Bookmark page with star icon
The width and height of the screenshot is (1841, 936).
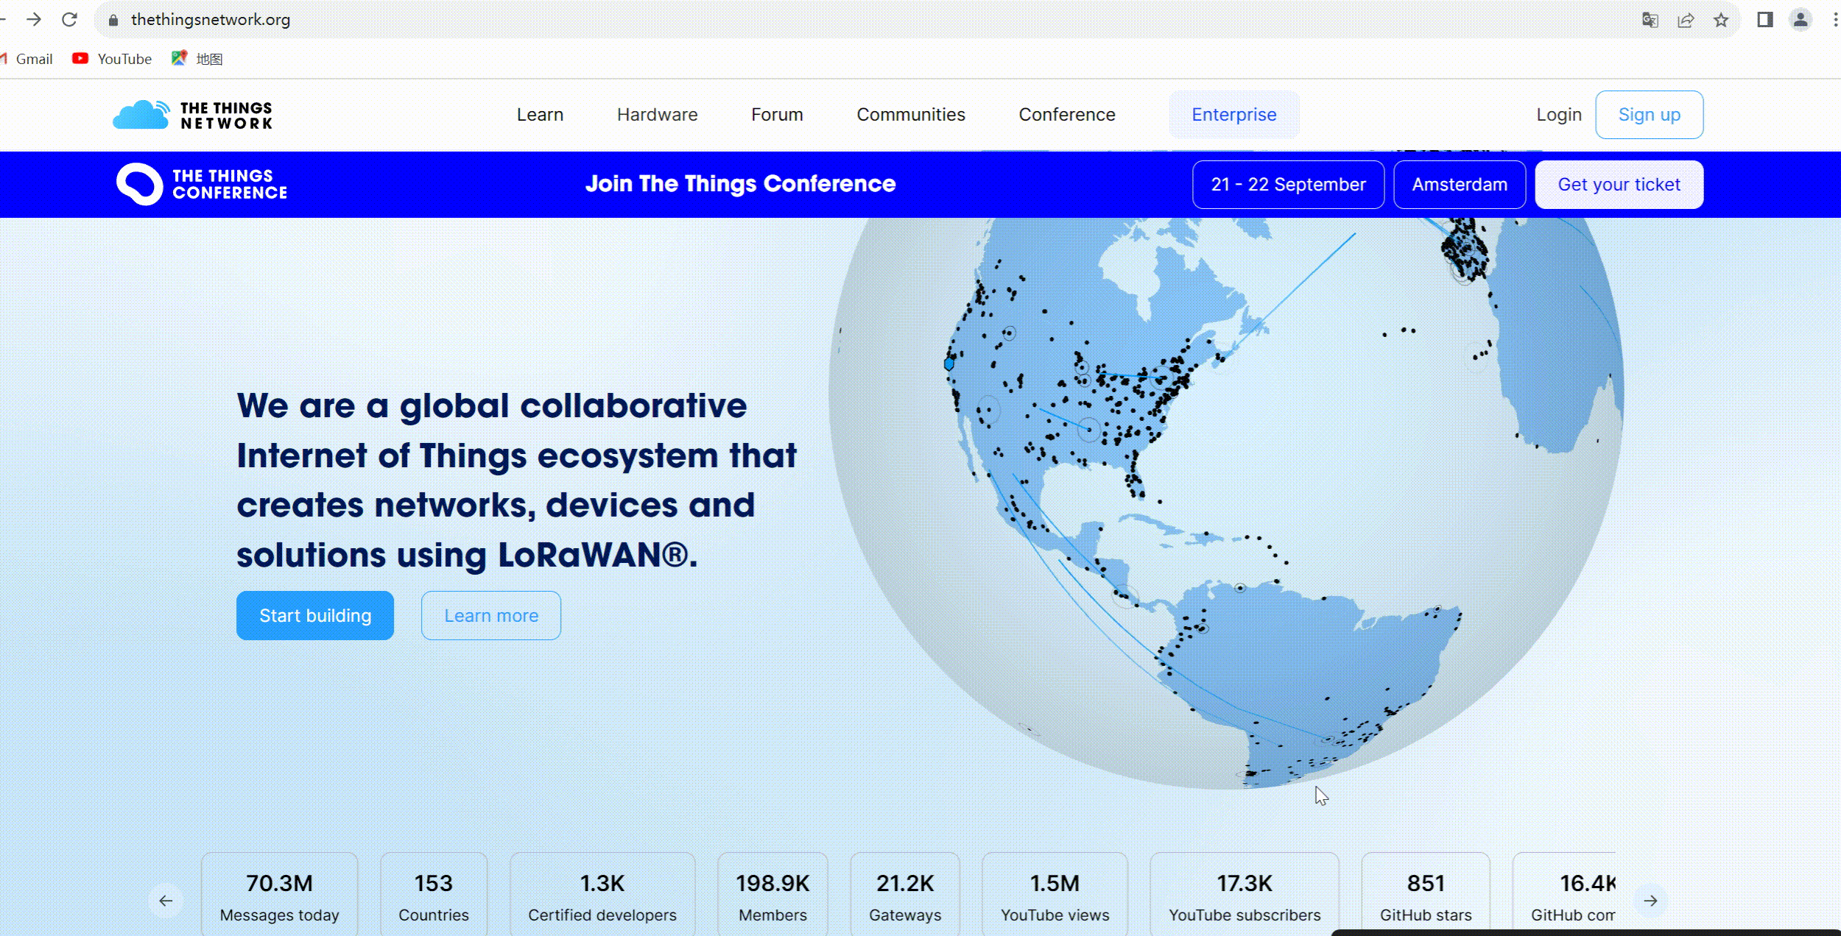coord(1721,20)
